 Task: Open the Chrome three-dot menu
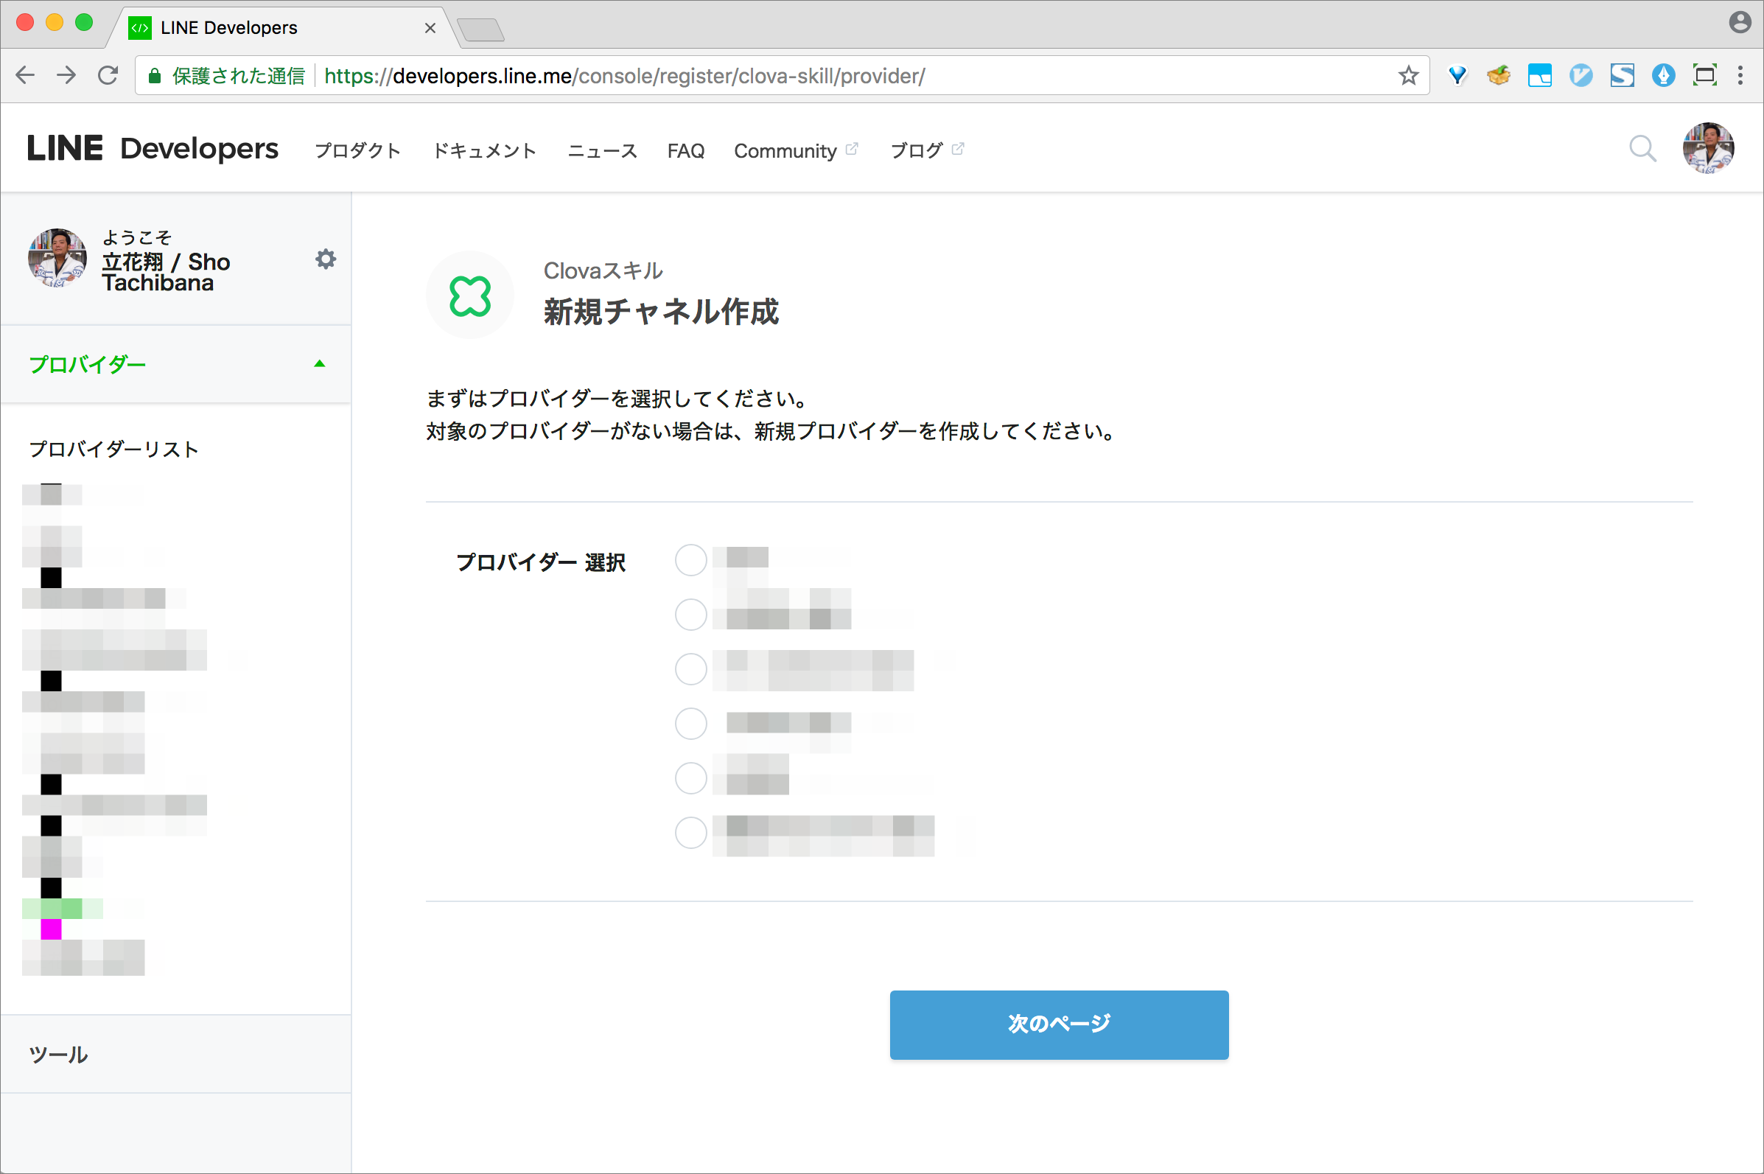point(1740,75)
